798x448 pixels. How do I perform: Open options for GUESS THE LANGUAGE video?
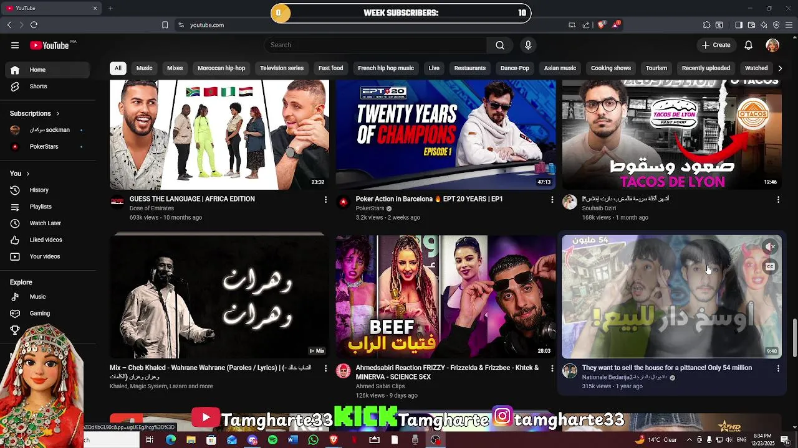coord(325,199)
